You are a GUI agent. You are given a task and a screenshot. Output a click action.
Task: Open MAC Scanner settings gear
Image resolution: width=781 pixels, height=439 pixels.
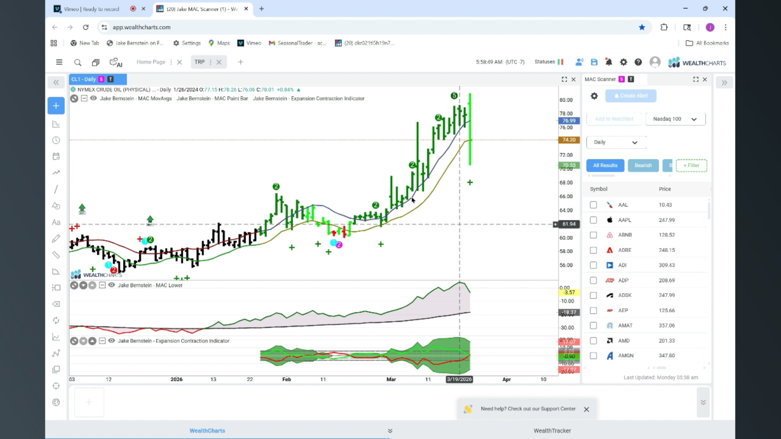point(594,96)
